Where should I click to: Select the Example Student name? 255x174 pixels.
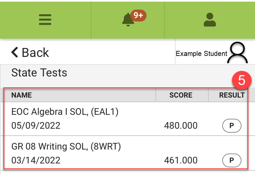(x=201, y=54)
